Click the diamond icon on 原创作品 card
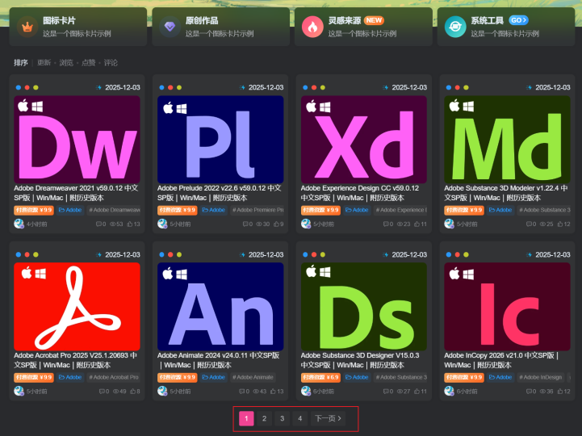 tap(170, 27)
